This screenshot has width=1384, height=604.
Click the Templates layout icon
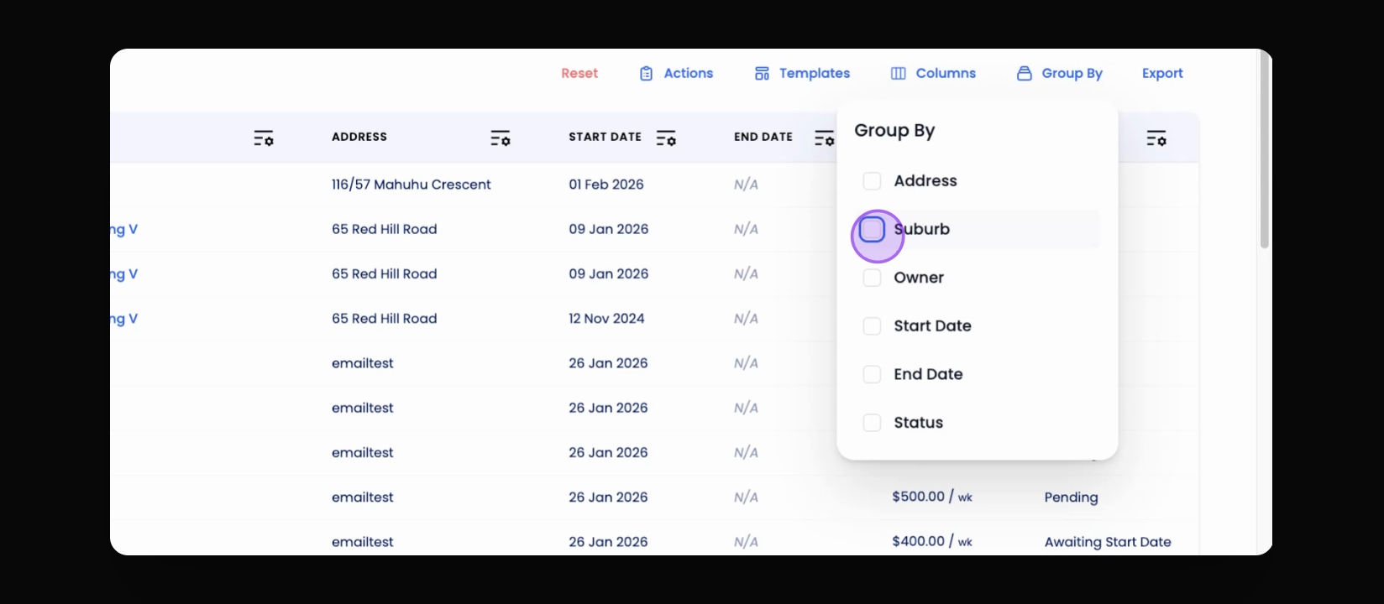pos(762,74)
